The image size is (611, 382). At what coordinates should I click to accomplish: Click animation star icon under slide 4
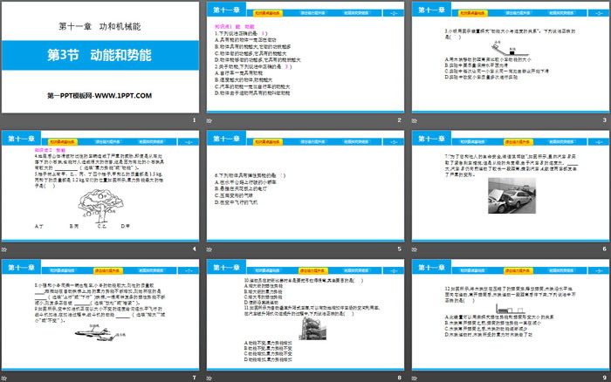(4, 249)
